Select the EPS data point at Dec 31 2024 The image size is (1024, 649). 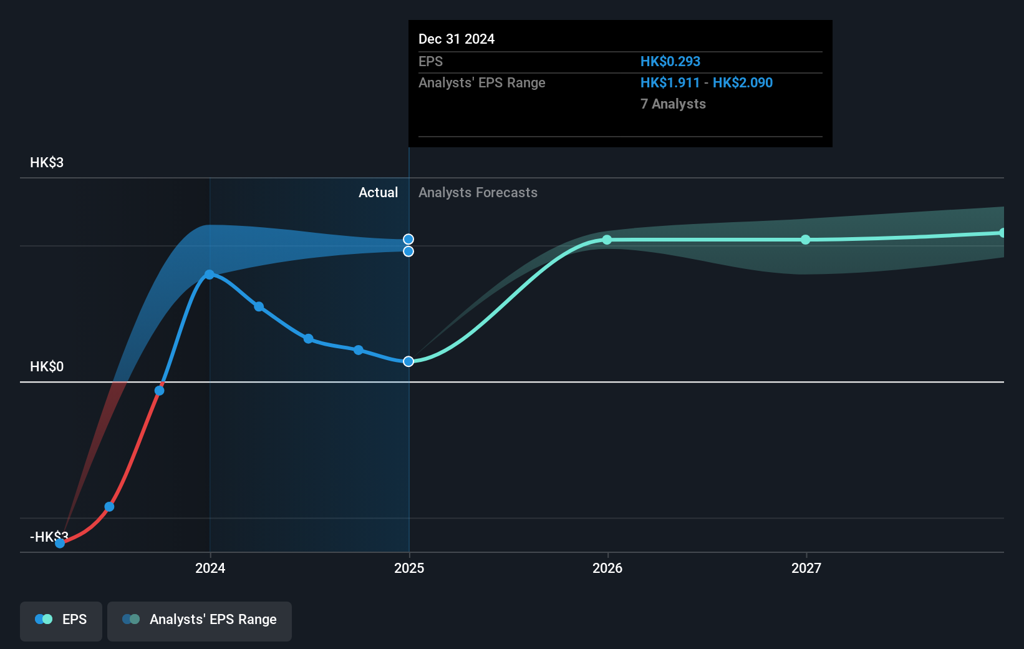pos(408,361)
